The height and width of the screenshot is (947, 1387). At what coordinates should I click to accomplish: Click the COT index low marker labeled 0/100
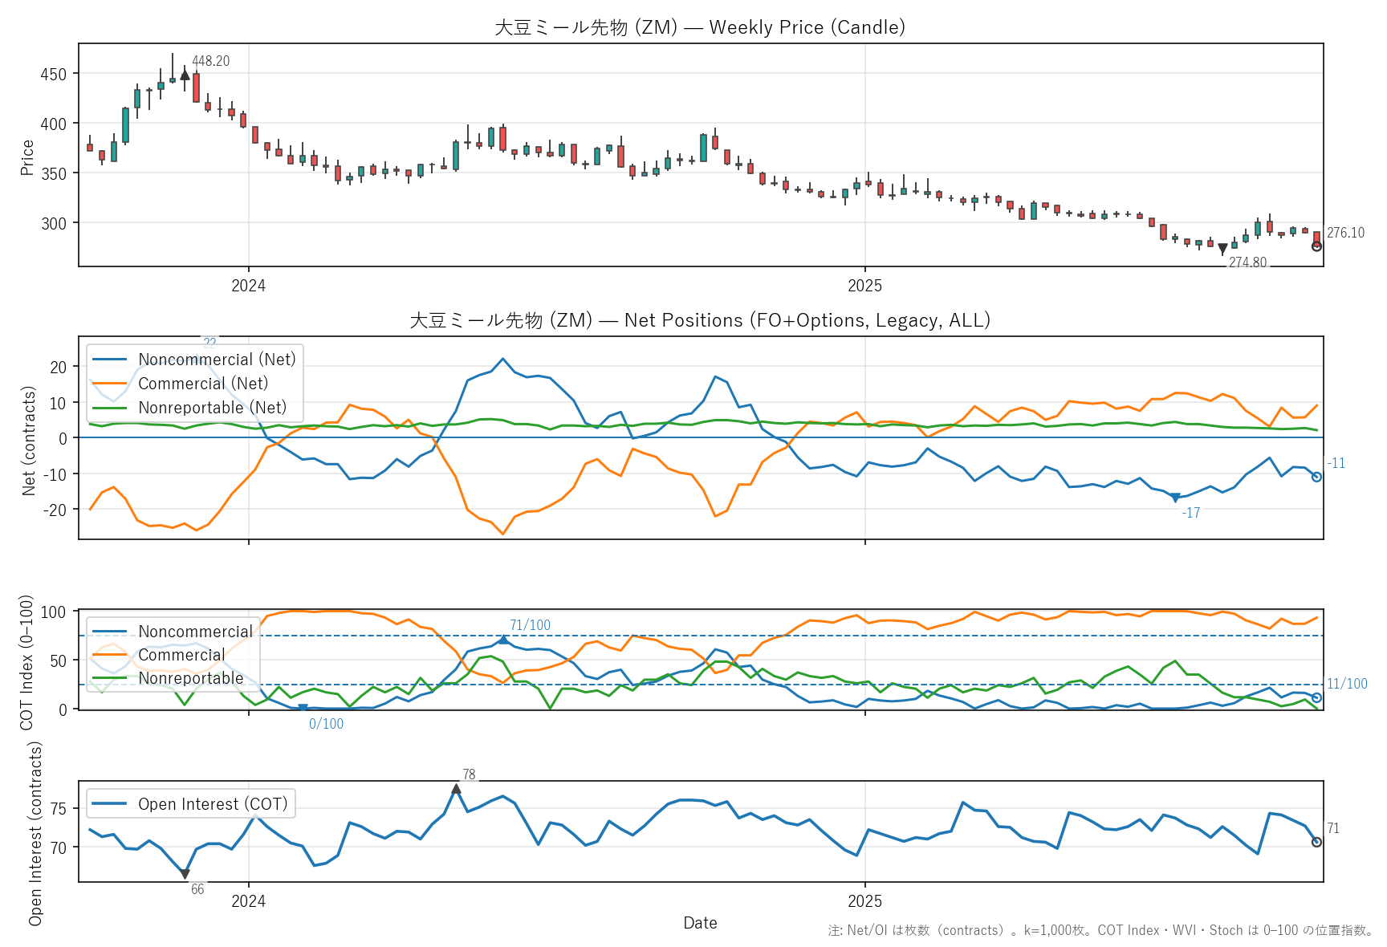303,708
